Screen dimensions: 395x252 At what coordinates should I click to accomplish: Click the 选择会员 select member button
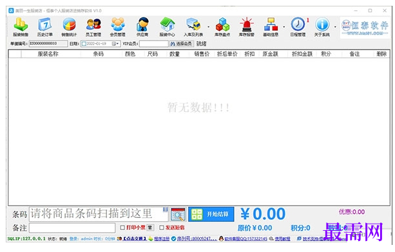182,44
